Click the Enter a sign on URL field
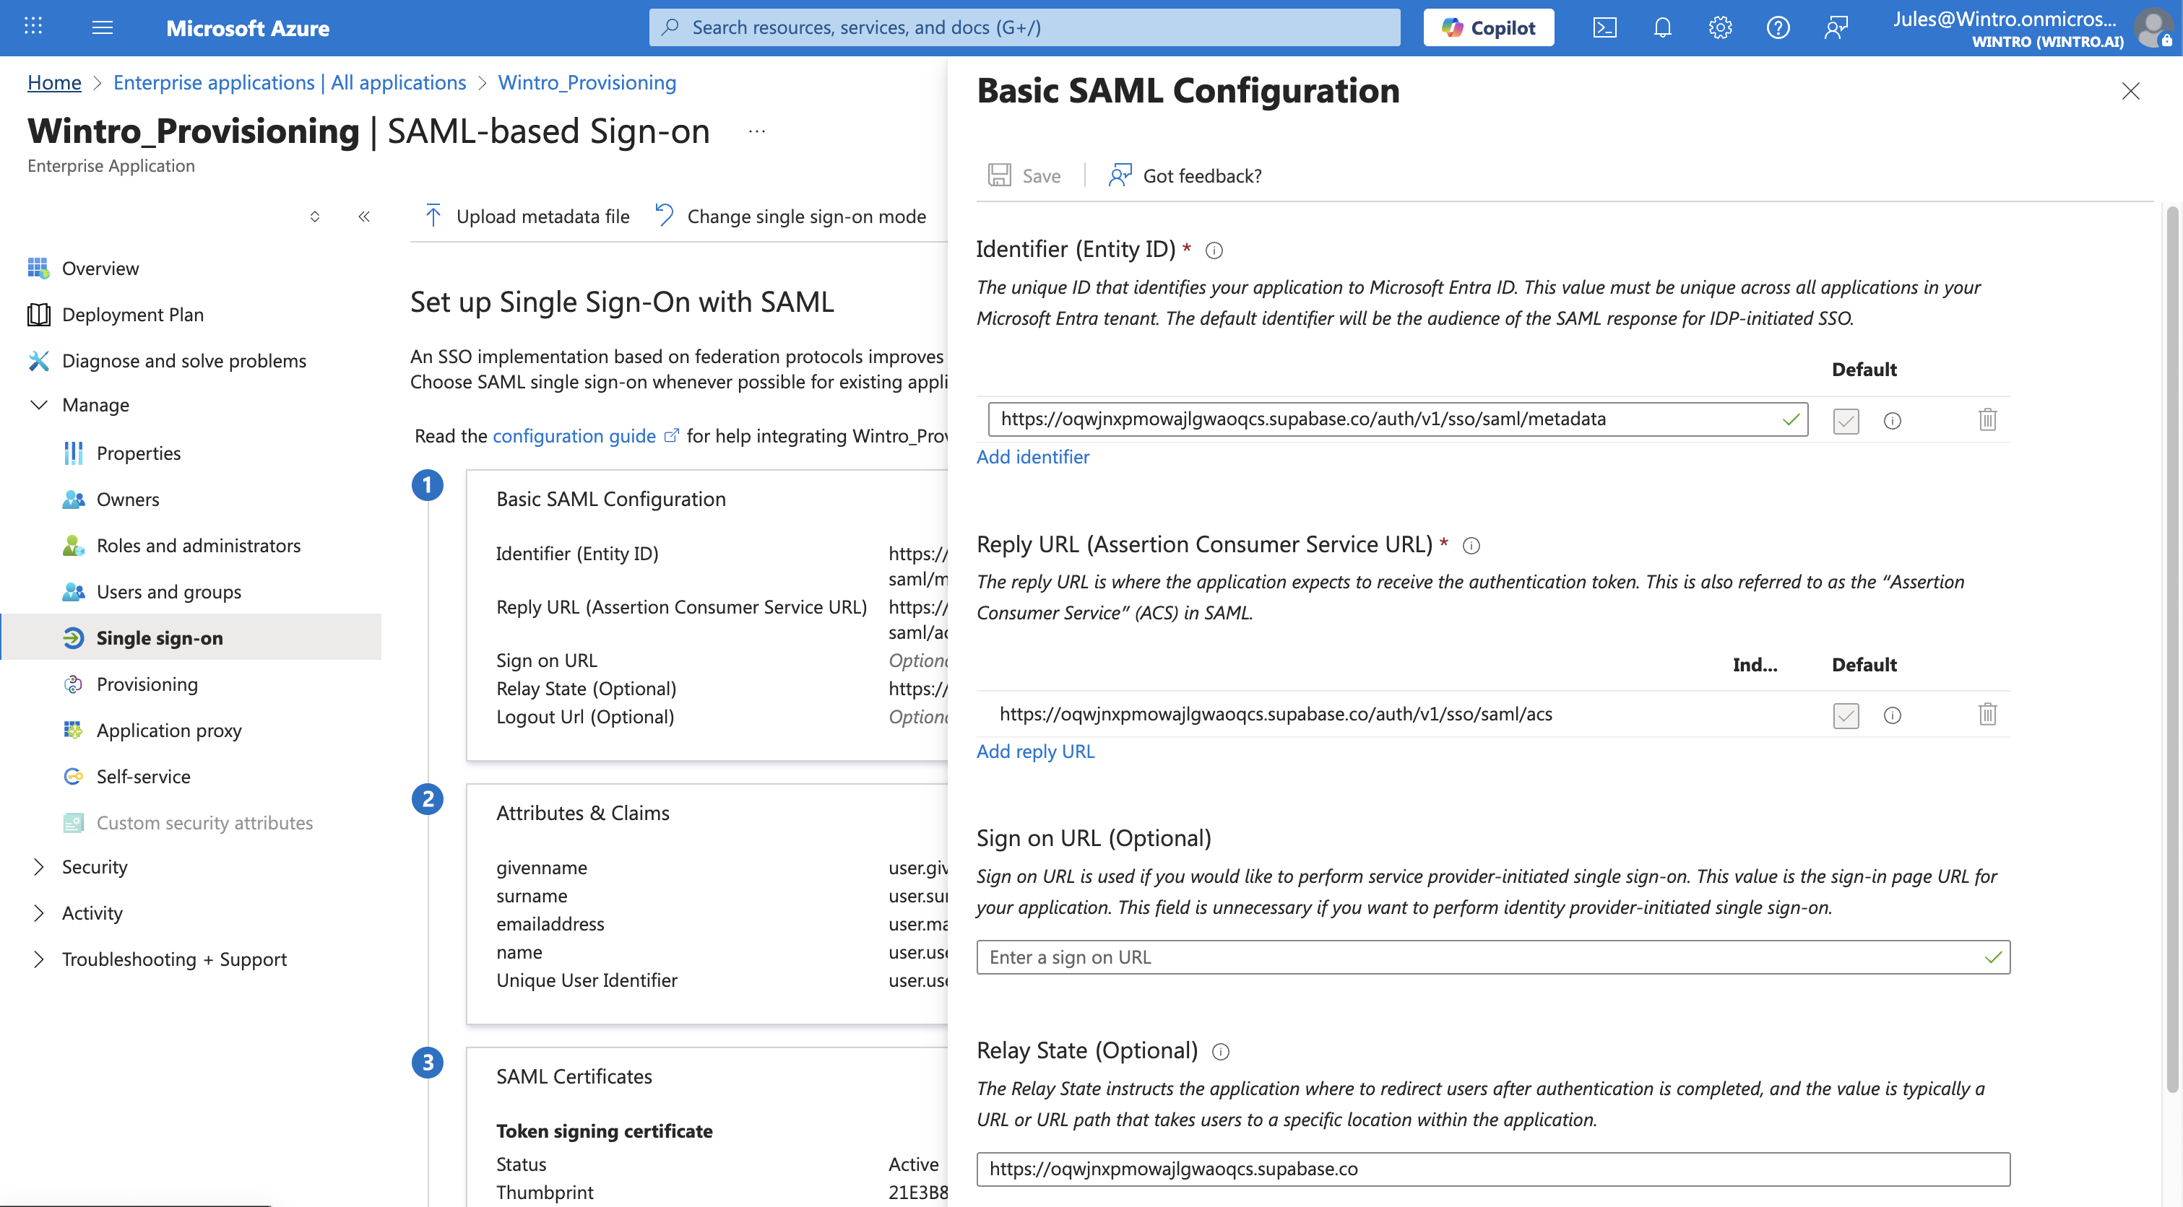The height and width of the screenshot is (1207, 2183). tap(1492, 957)
